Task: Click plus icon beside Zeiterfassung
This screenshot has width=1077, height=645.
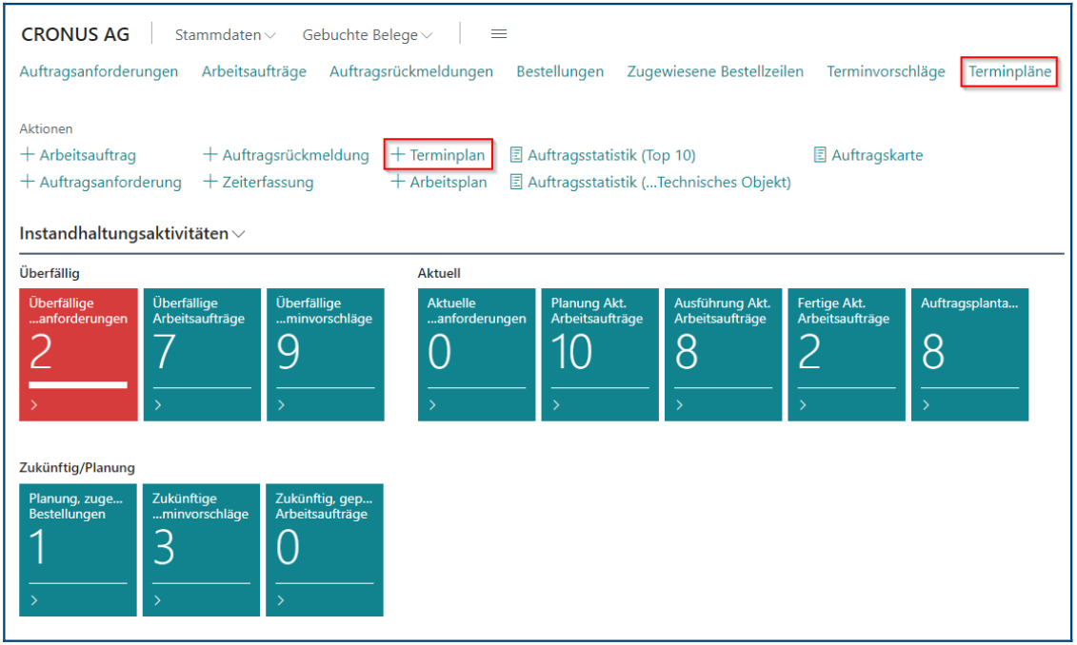Action: (x=210, y=181)
